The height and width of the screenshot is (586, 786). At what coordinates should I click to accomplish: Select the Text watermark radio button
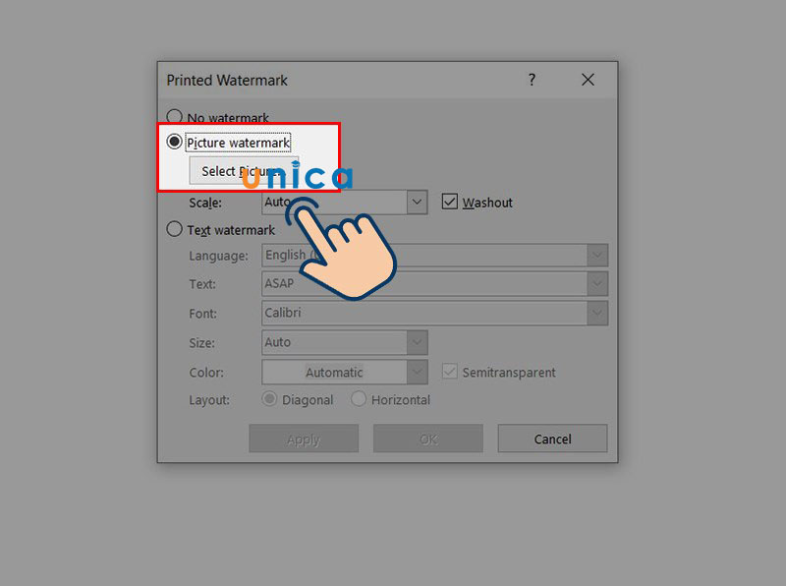(174, 229)
